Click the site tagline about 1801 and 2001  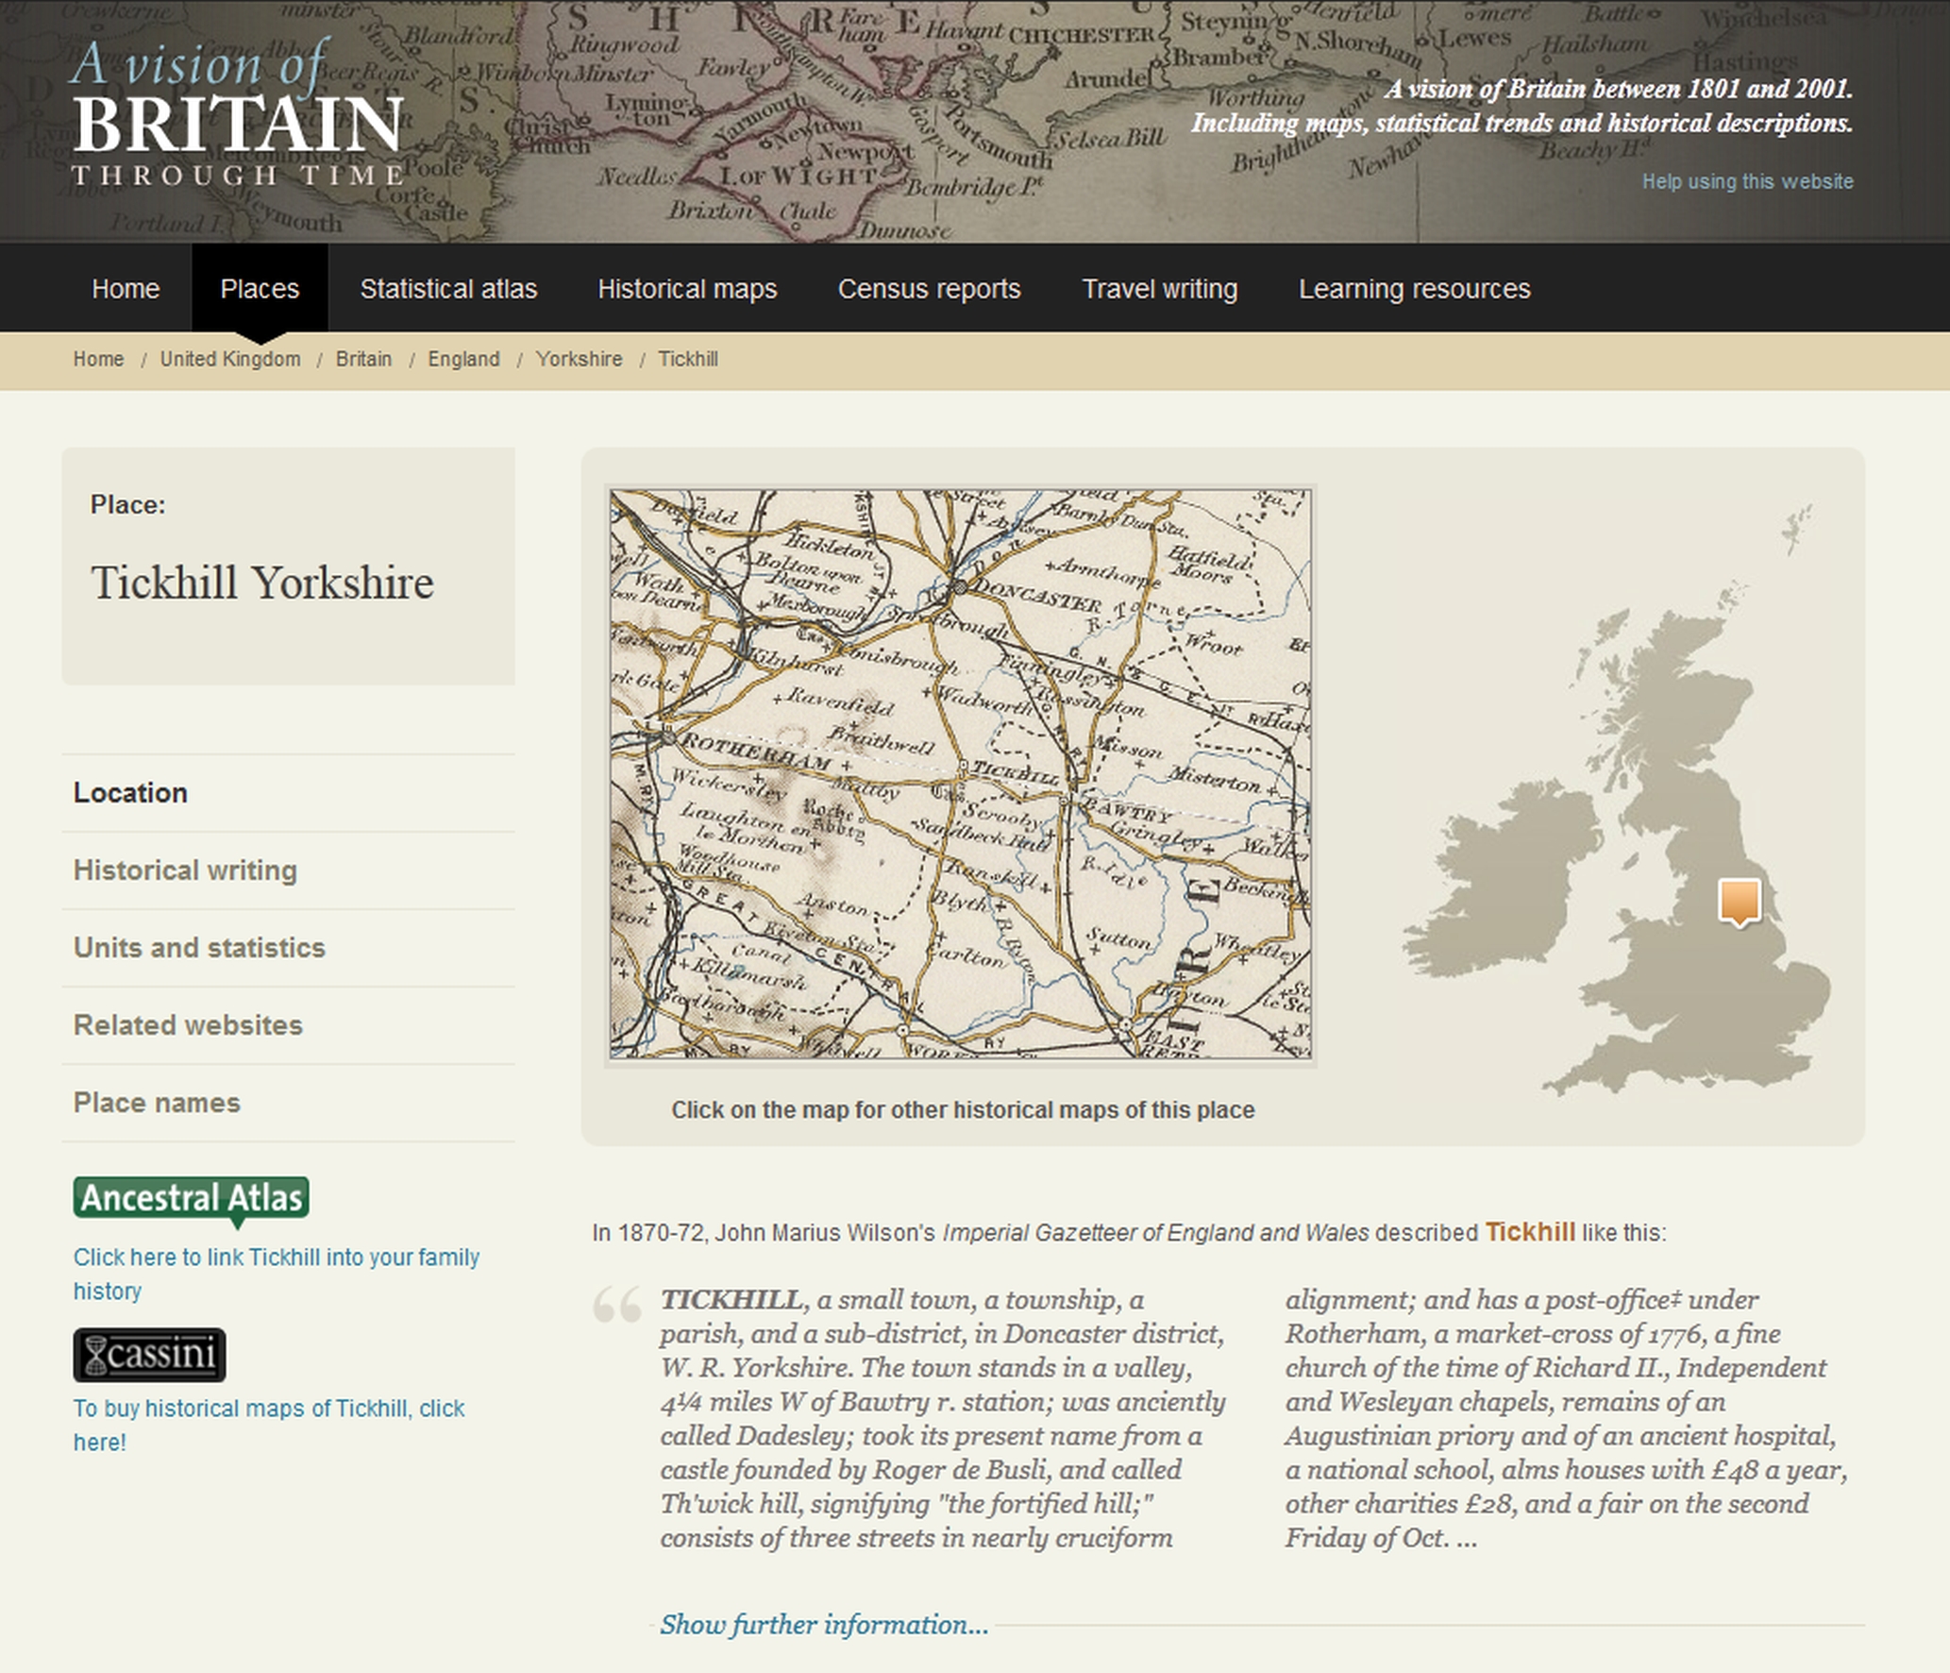pyautogui.click(x=1521, y=106)
